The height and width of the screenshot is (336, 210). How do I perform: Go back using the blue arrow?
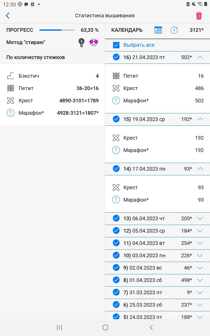pos(8,16)
